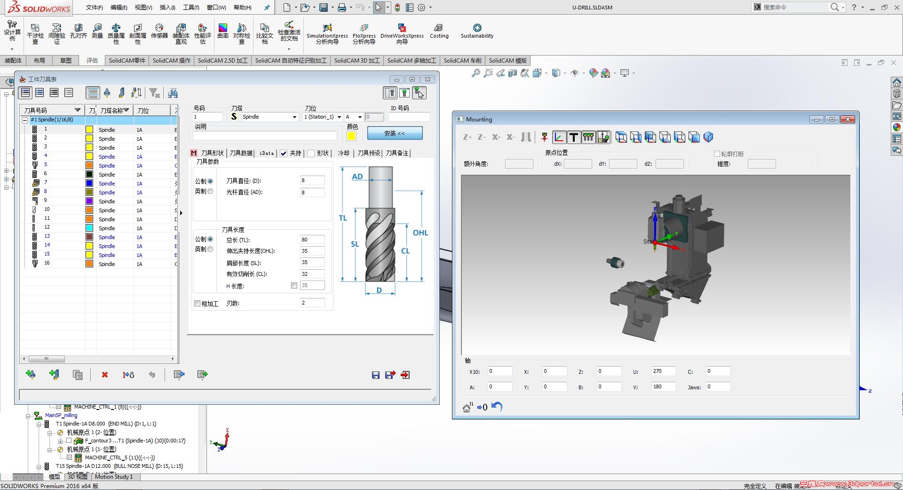Open the A position dropdown
Viewport: 903px width, 490px height.
click(x=360, y=117)
